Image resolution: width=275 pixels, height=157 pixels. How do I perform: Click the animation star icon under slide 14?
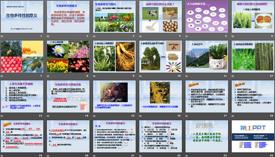(48, 116)
